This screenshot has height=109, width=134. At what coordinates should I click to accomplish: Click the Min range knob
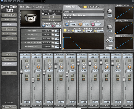coord(107,48)
